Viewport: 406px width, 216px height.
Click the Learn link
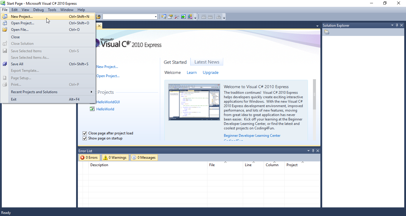point(192,72)
